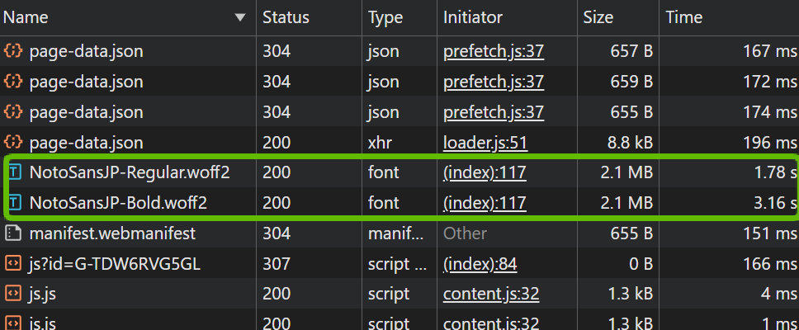Click the font icon beside NotoSansJP-Bold.woff2
The height and width of the screenshot is (330, 799).
tap(14, 203)
